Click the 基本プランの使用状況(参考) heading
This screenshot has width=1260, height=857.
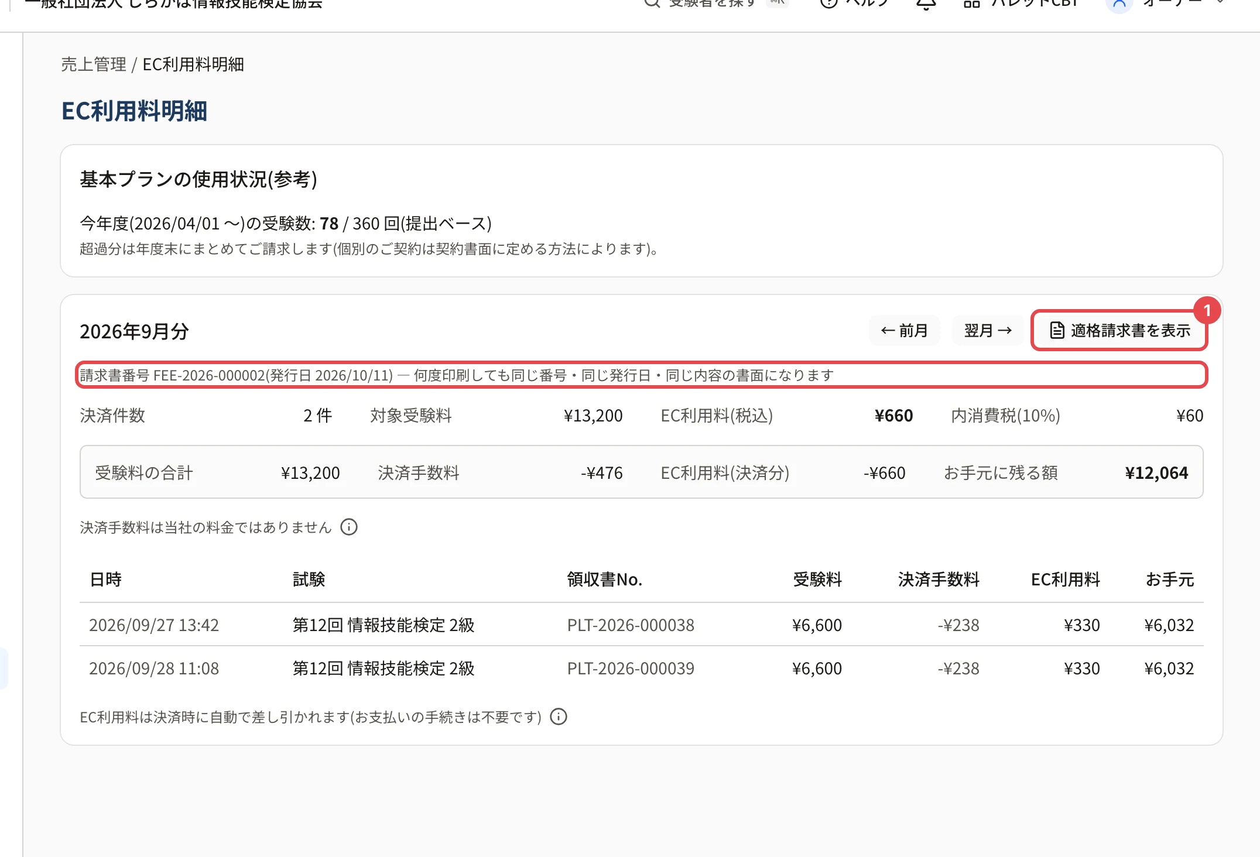tap(198, 179)
